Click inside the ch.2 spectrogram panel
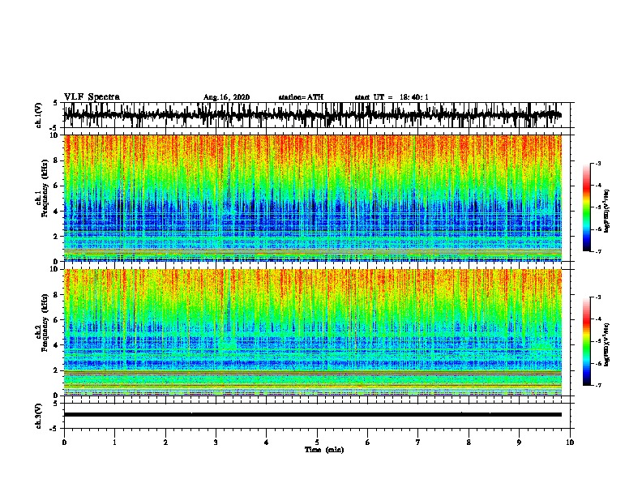The width and height of the screenshot is (642, 496). click(x=313, y=332)
